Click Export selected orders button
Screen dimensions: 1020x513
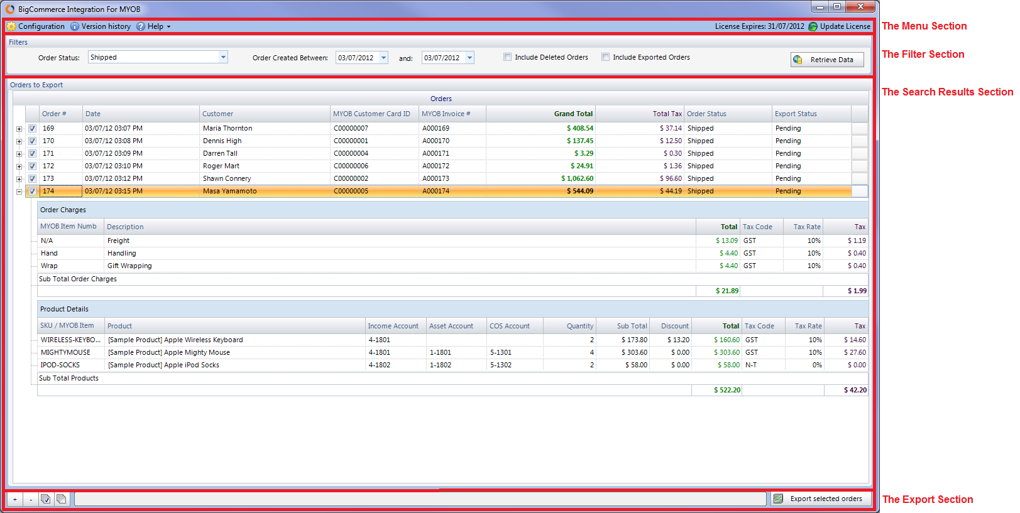[821, 499]
